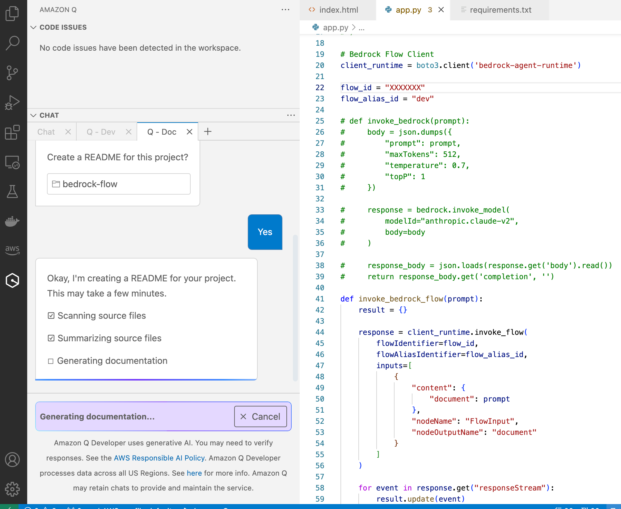Click the 'bedrock-agent-runtime' string

525,65
